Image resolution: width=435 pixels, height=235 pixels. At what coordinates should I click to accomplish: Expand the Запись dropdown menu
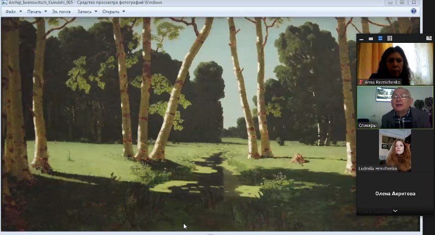pos(87,11)
